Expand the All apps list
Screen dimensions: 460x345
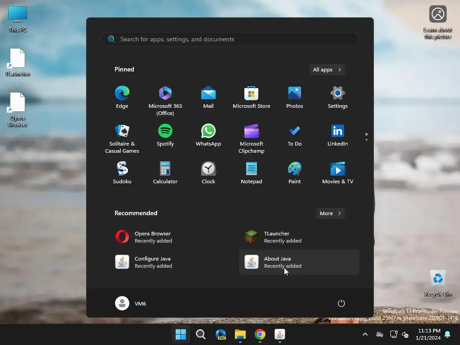coord(327,70)
